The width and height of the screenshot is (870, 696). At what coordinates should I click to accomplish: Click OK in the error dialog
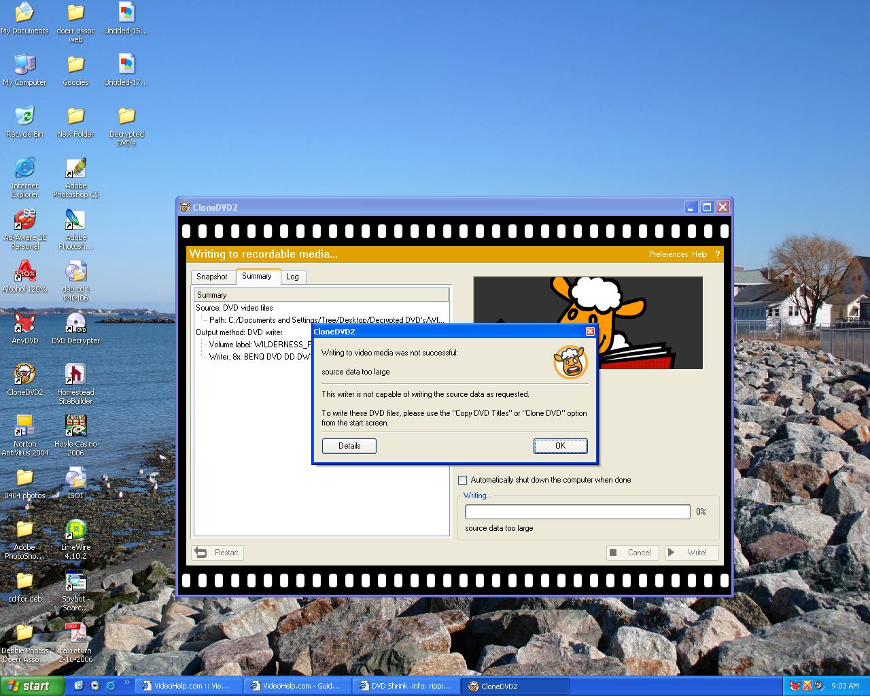click(x=560, y=446)
